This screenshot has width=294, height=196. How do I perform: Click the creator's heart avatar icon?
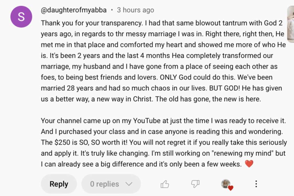pyautogui.click(x=226, y=183)
